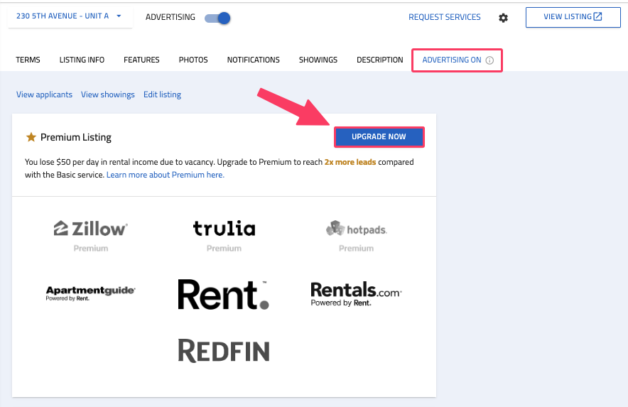Follow the Learn more about Premium link
The height and width of the screenshot is (407, 628).
(x=166, y=175)
